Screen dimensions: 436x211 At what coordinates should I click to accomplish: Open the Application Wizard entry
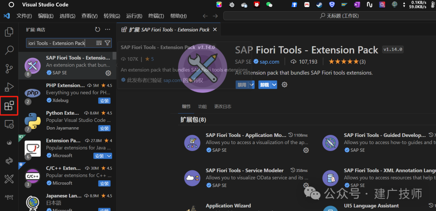click(228, 206)
